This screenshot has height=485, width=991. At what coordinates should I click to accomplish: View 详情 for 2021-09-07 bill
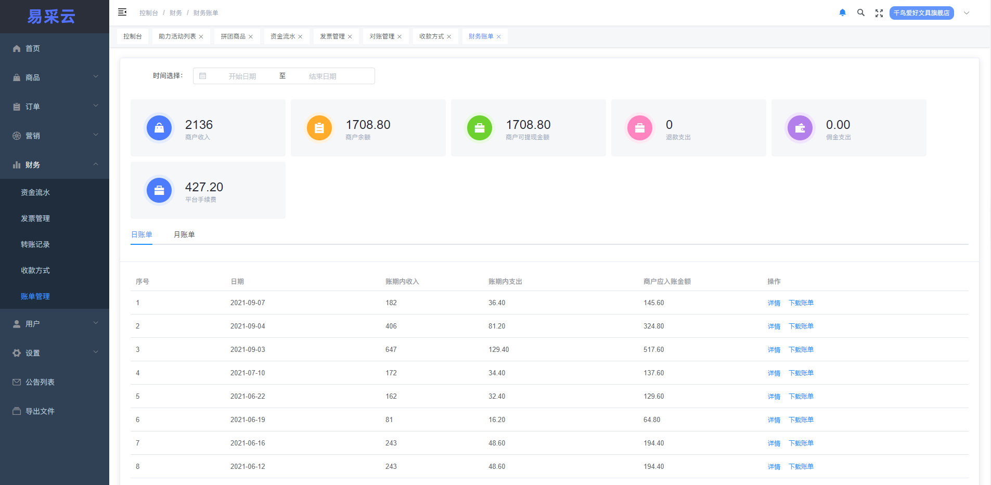click(x=774, y=303)
